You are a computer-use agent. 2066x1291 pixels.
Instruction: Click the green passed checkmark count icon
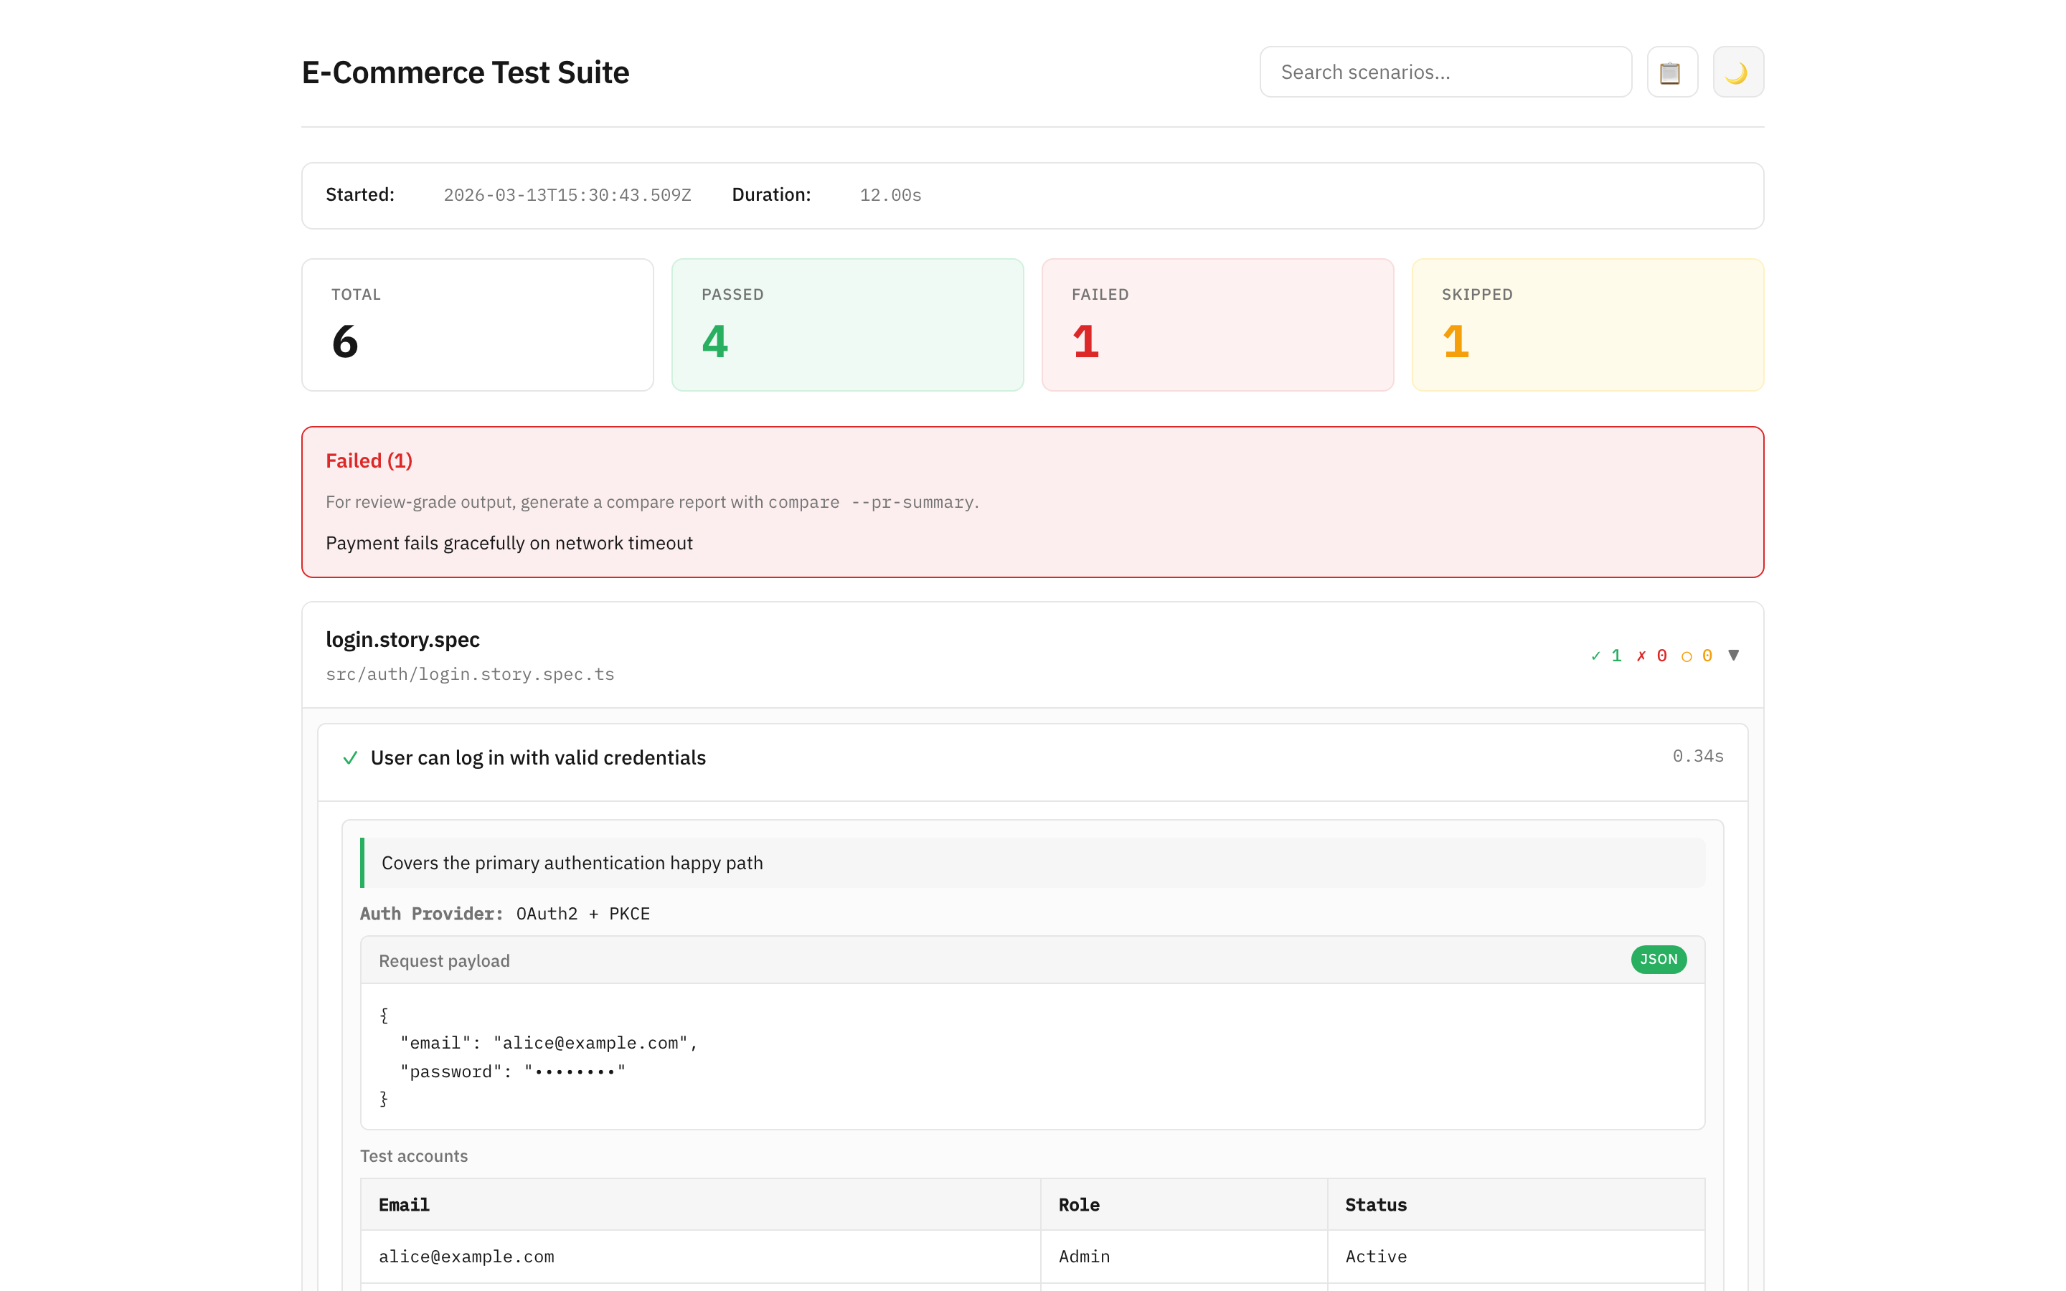pyautogui.click(x=1595, y=656)
